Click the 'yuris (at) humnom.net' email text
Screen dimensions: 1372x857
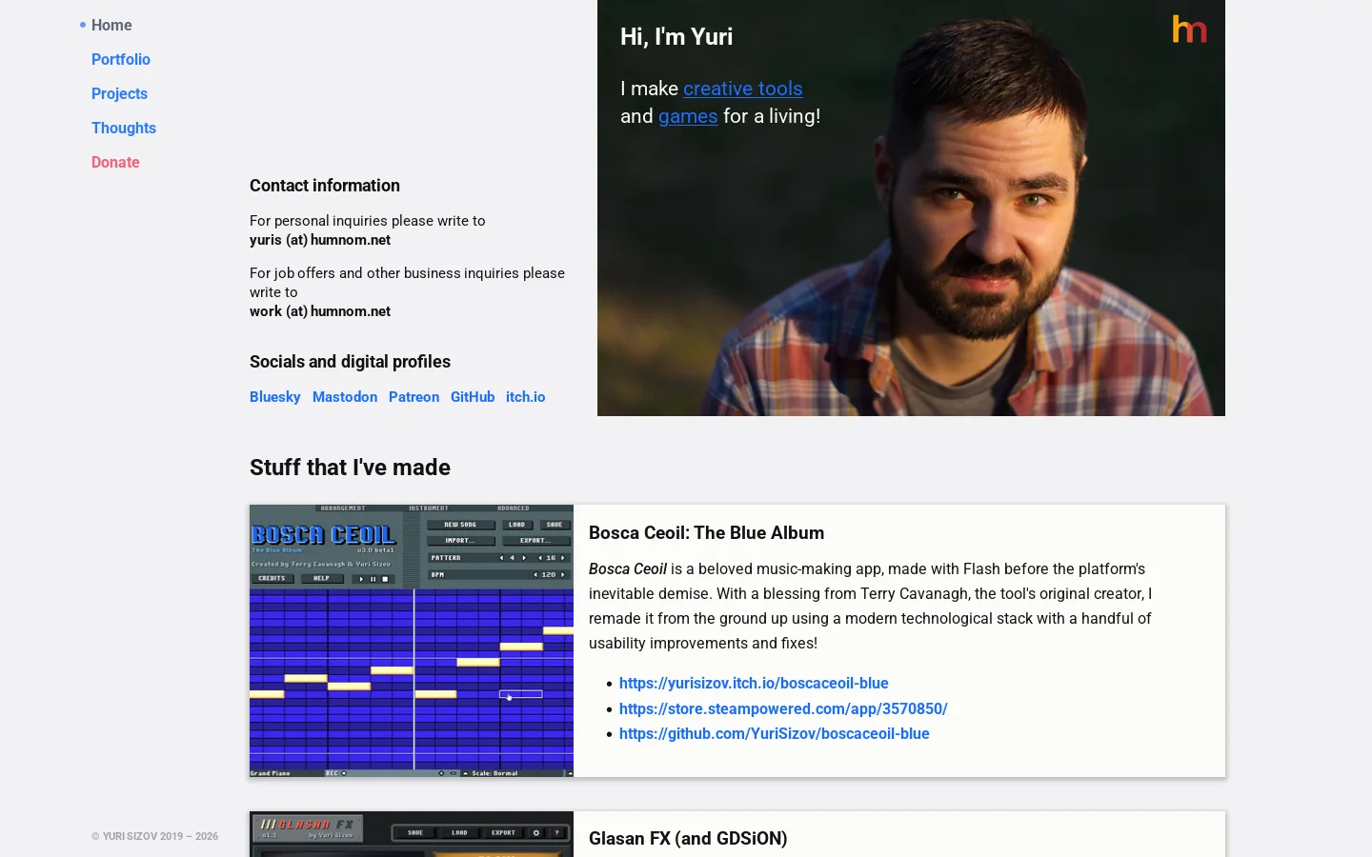[x=320, y=240]
